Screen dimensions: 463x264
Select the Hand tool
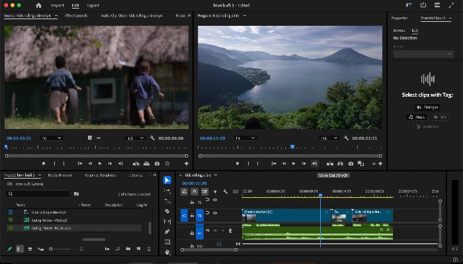coord(167,252)
